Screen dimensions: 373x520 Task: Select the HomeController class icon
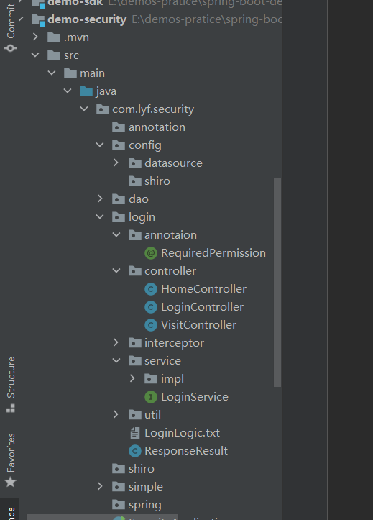(151, 289)
